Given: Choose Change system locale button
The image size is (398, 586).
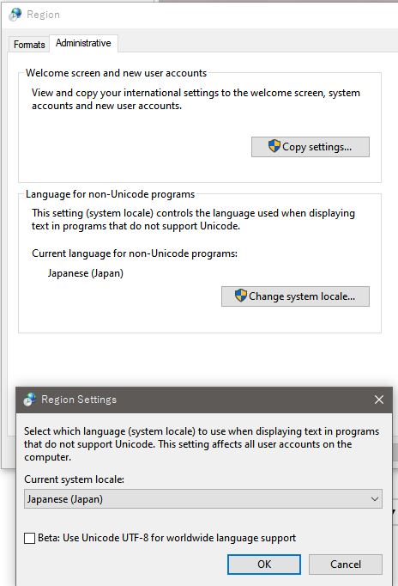Looking at the screenshot, I should pyautogui.click(x=295, y=296).
